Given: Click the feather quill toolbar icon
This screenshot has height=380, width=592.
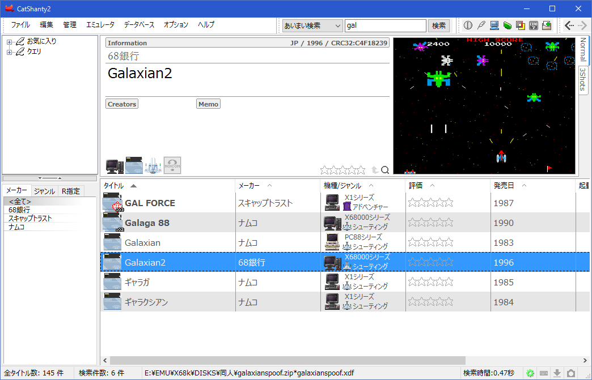Looking at the screenshot, I should [x=481, y=25].
